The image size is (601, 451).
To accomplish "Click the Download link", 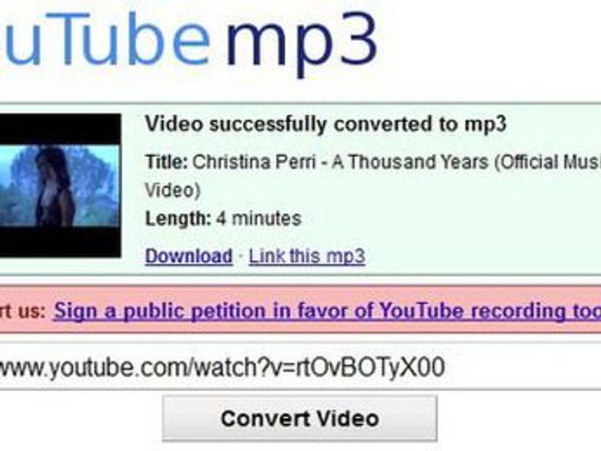I will [x=189, y=256].
